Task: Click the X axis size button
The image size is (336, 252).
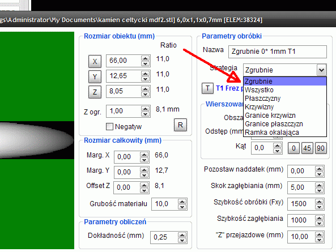Action: click(95, 62)
